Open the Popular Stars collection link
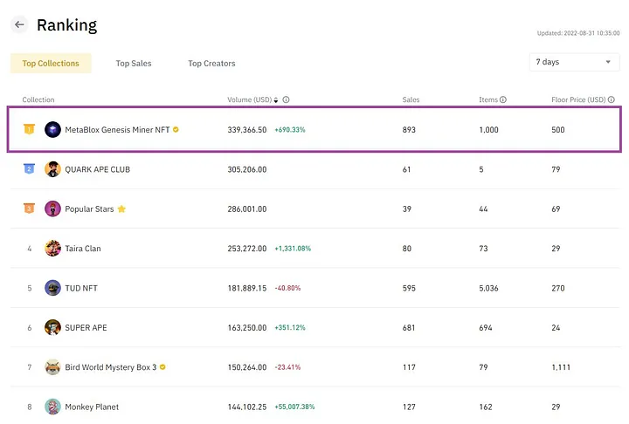Image resolution: width=629 pixels, height=424 pixels. point(90,209)
